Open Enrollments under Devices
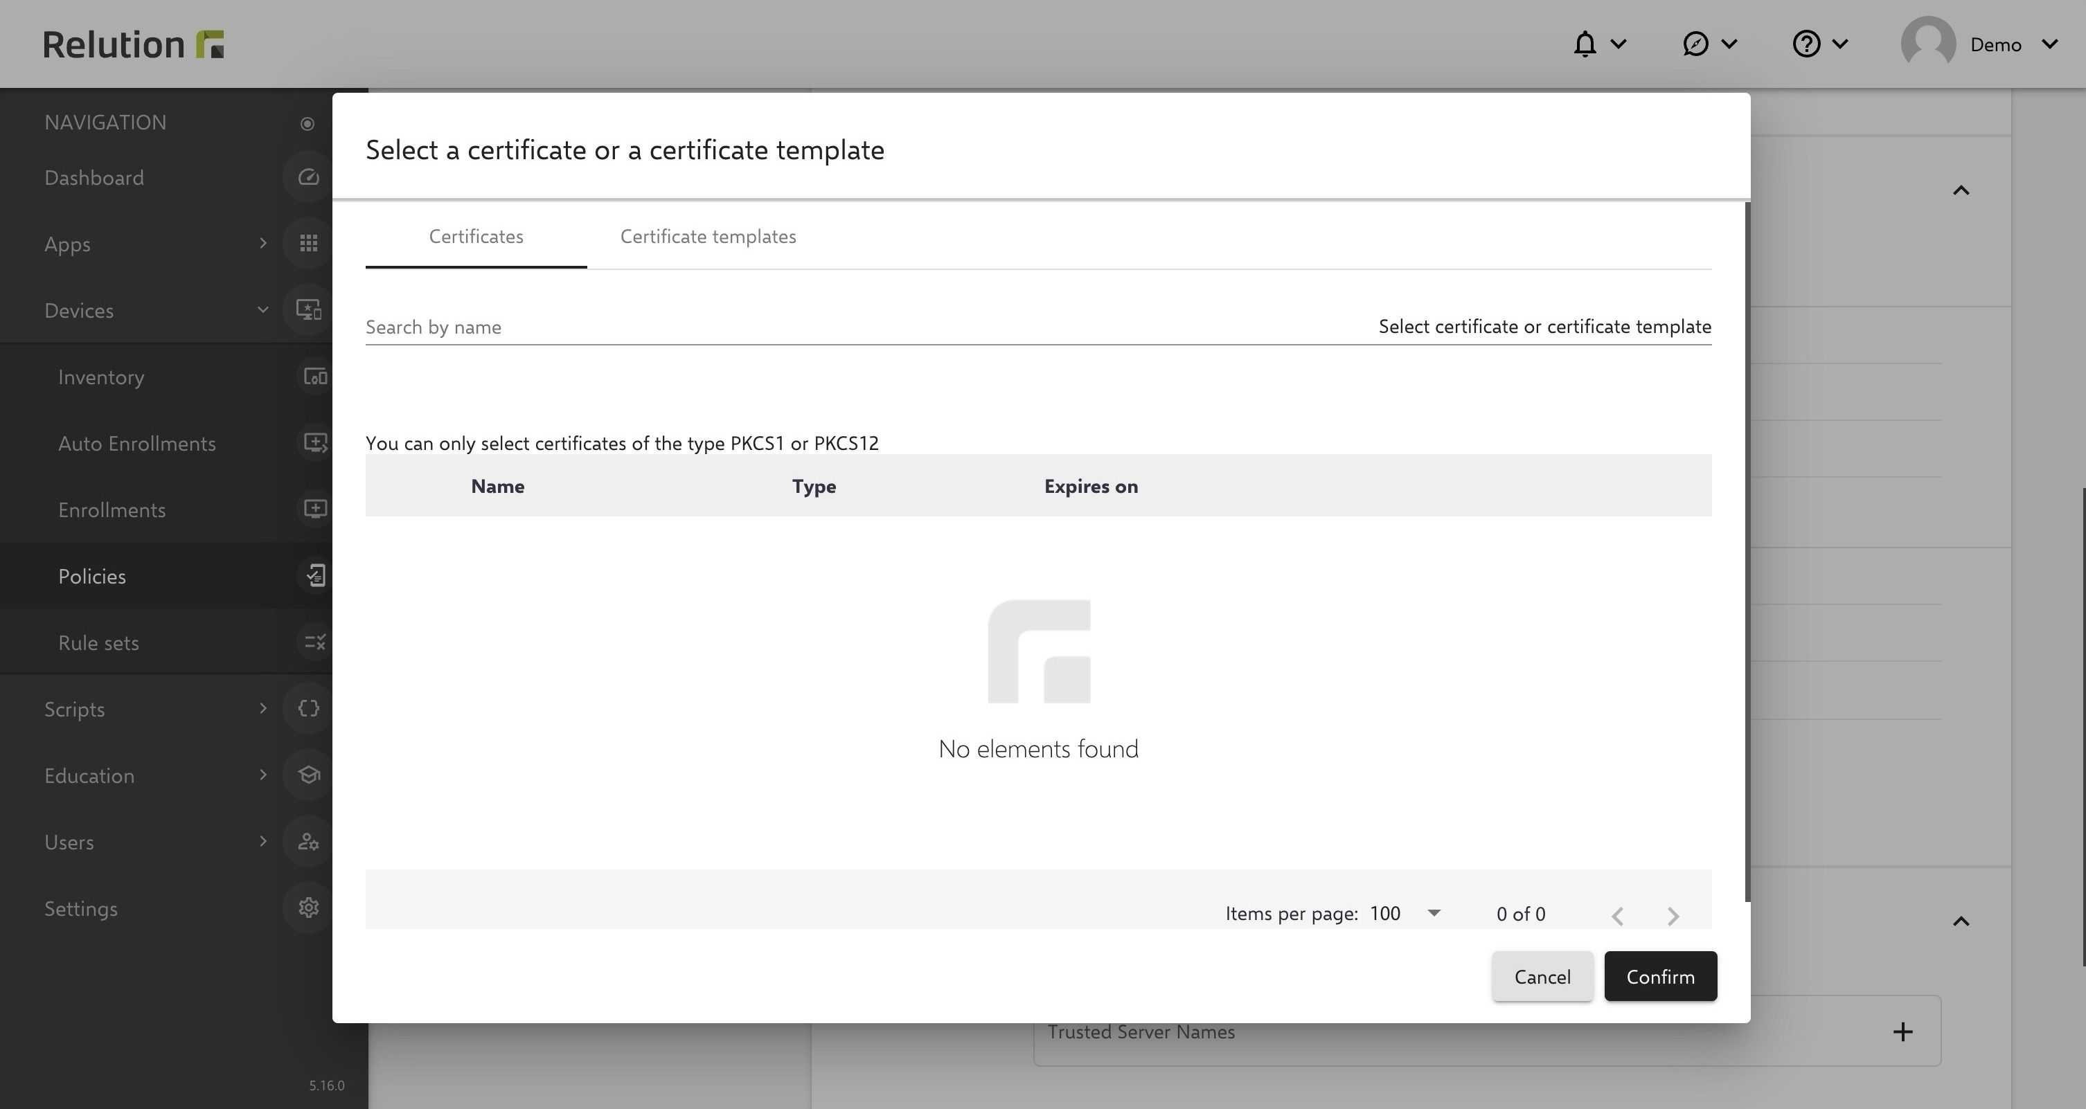2086x1109 pixels. [112, 510]
